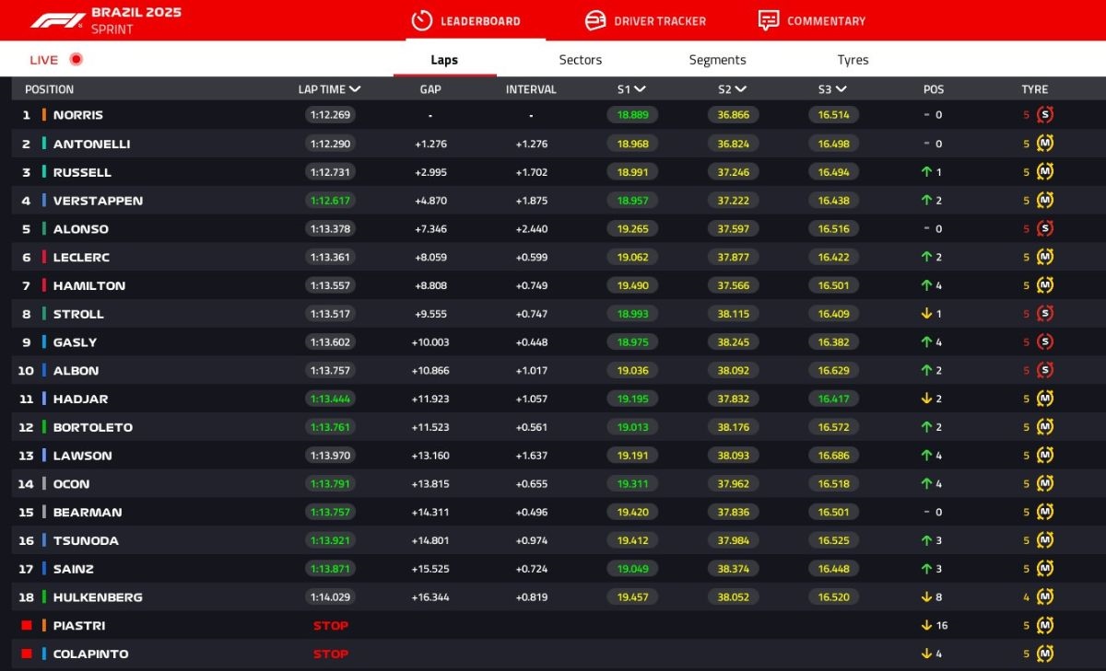Toggle the LIVE red indicator
Viewport: 1106px width, 671px height.
(76, 60)
